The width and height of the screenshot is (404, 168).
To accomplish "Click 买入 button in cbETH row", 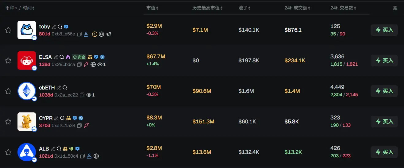I will (384, 91).
